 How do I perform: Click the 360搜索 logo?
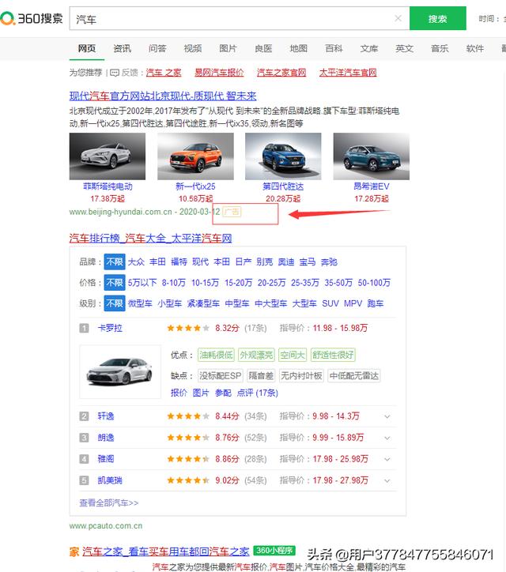click(x=32, y=18)
